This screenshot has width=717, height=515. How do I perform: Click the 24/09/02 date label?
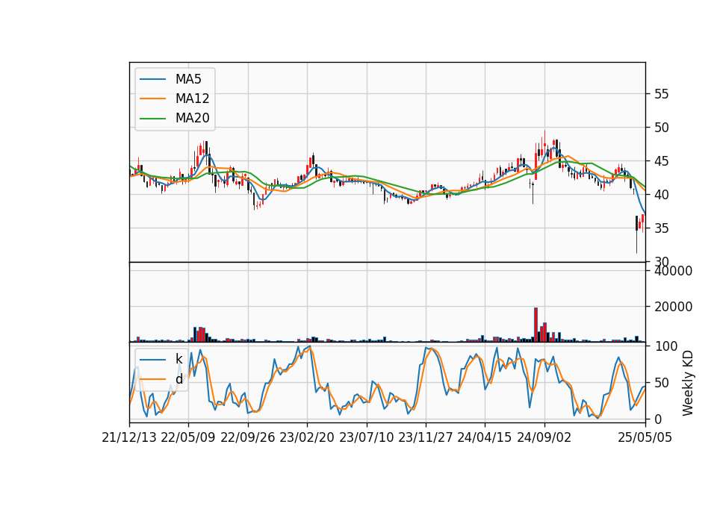point(544,437)
